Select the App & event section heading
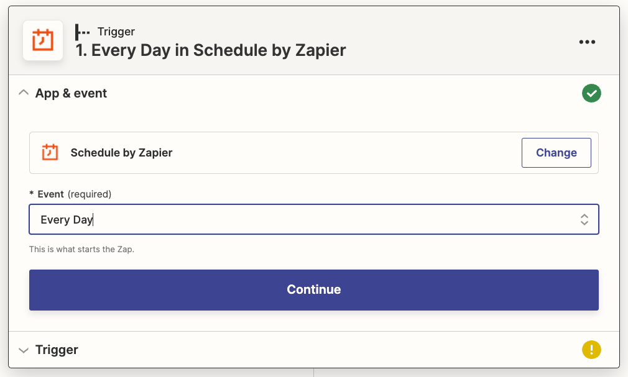Screen dimensions: 628x377 coord(71,93)
